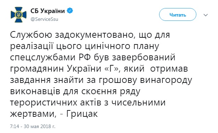
Task: Click the golden trident in the emblem center
Action: point(18,14)
